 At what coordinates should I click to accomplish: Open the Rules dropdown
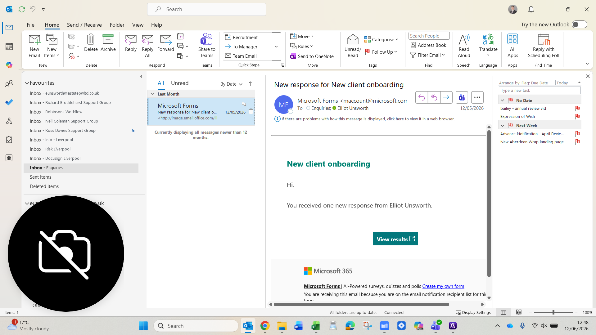click(x=302, y=46)
